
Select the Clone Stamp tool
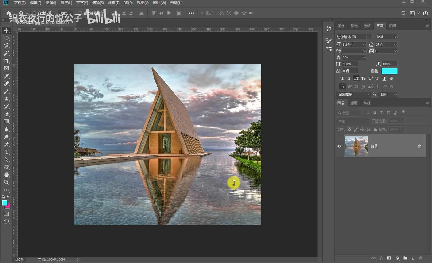pyautogui.click(x=6, y=99)
